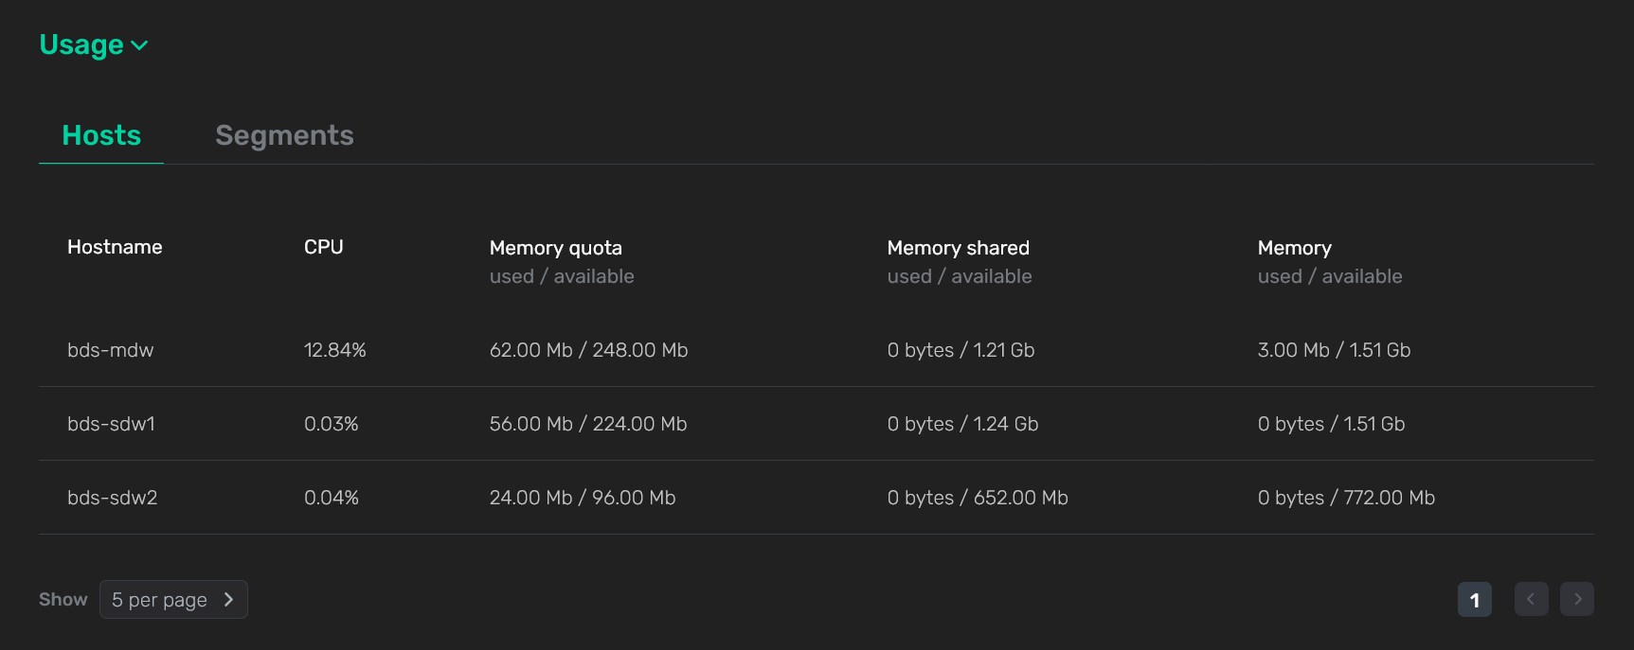The width and height of the screenshot is (1634, 650).
Task: Click the CPU value for bds-mdw
Action: 334,349
